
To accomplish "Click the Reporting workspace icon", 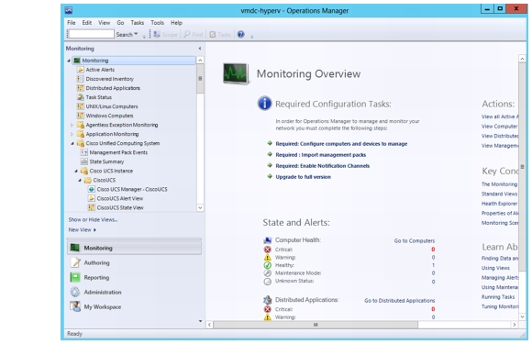I will [x=75, y=277].
